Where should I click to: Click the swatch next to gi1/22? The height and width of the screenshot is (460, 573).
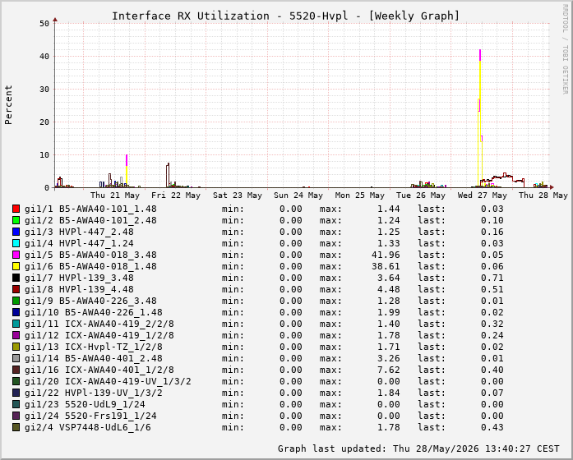[16, 393]
